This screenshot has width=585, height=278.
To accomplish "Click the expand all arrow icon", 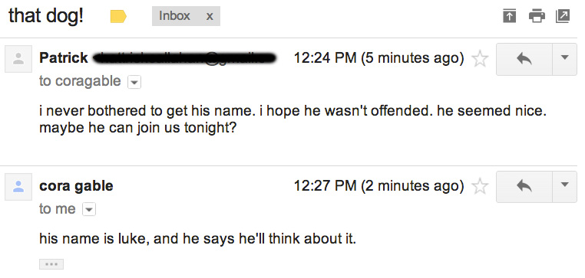I will point(509,16).
